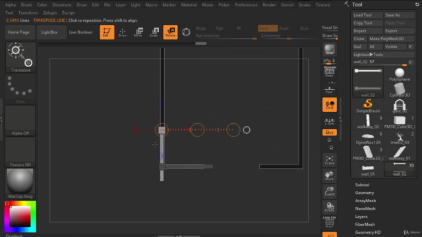Viewport: 422px width, 237px height.
Task: Expand the FiberMesh section
Action: pos(365,224)
